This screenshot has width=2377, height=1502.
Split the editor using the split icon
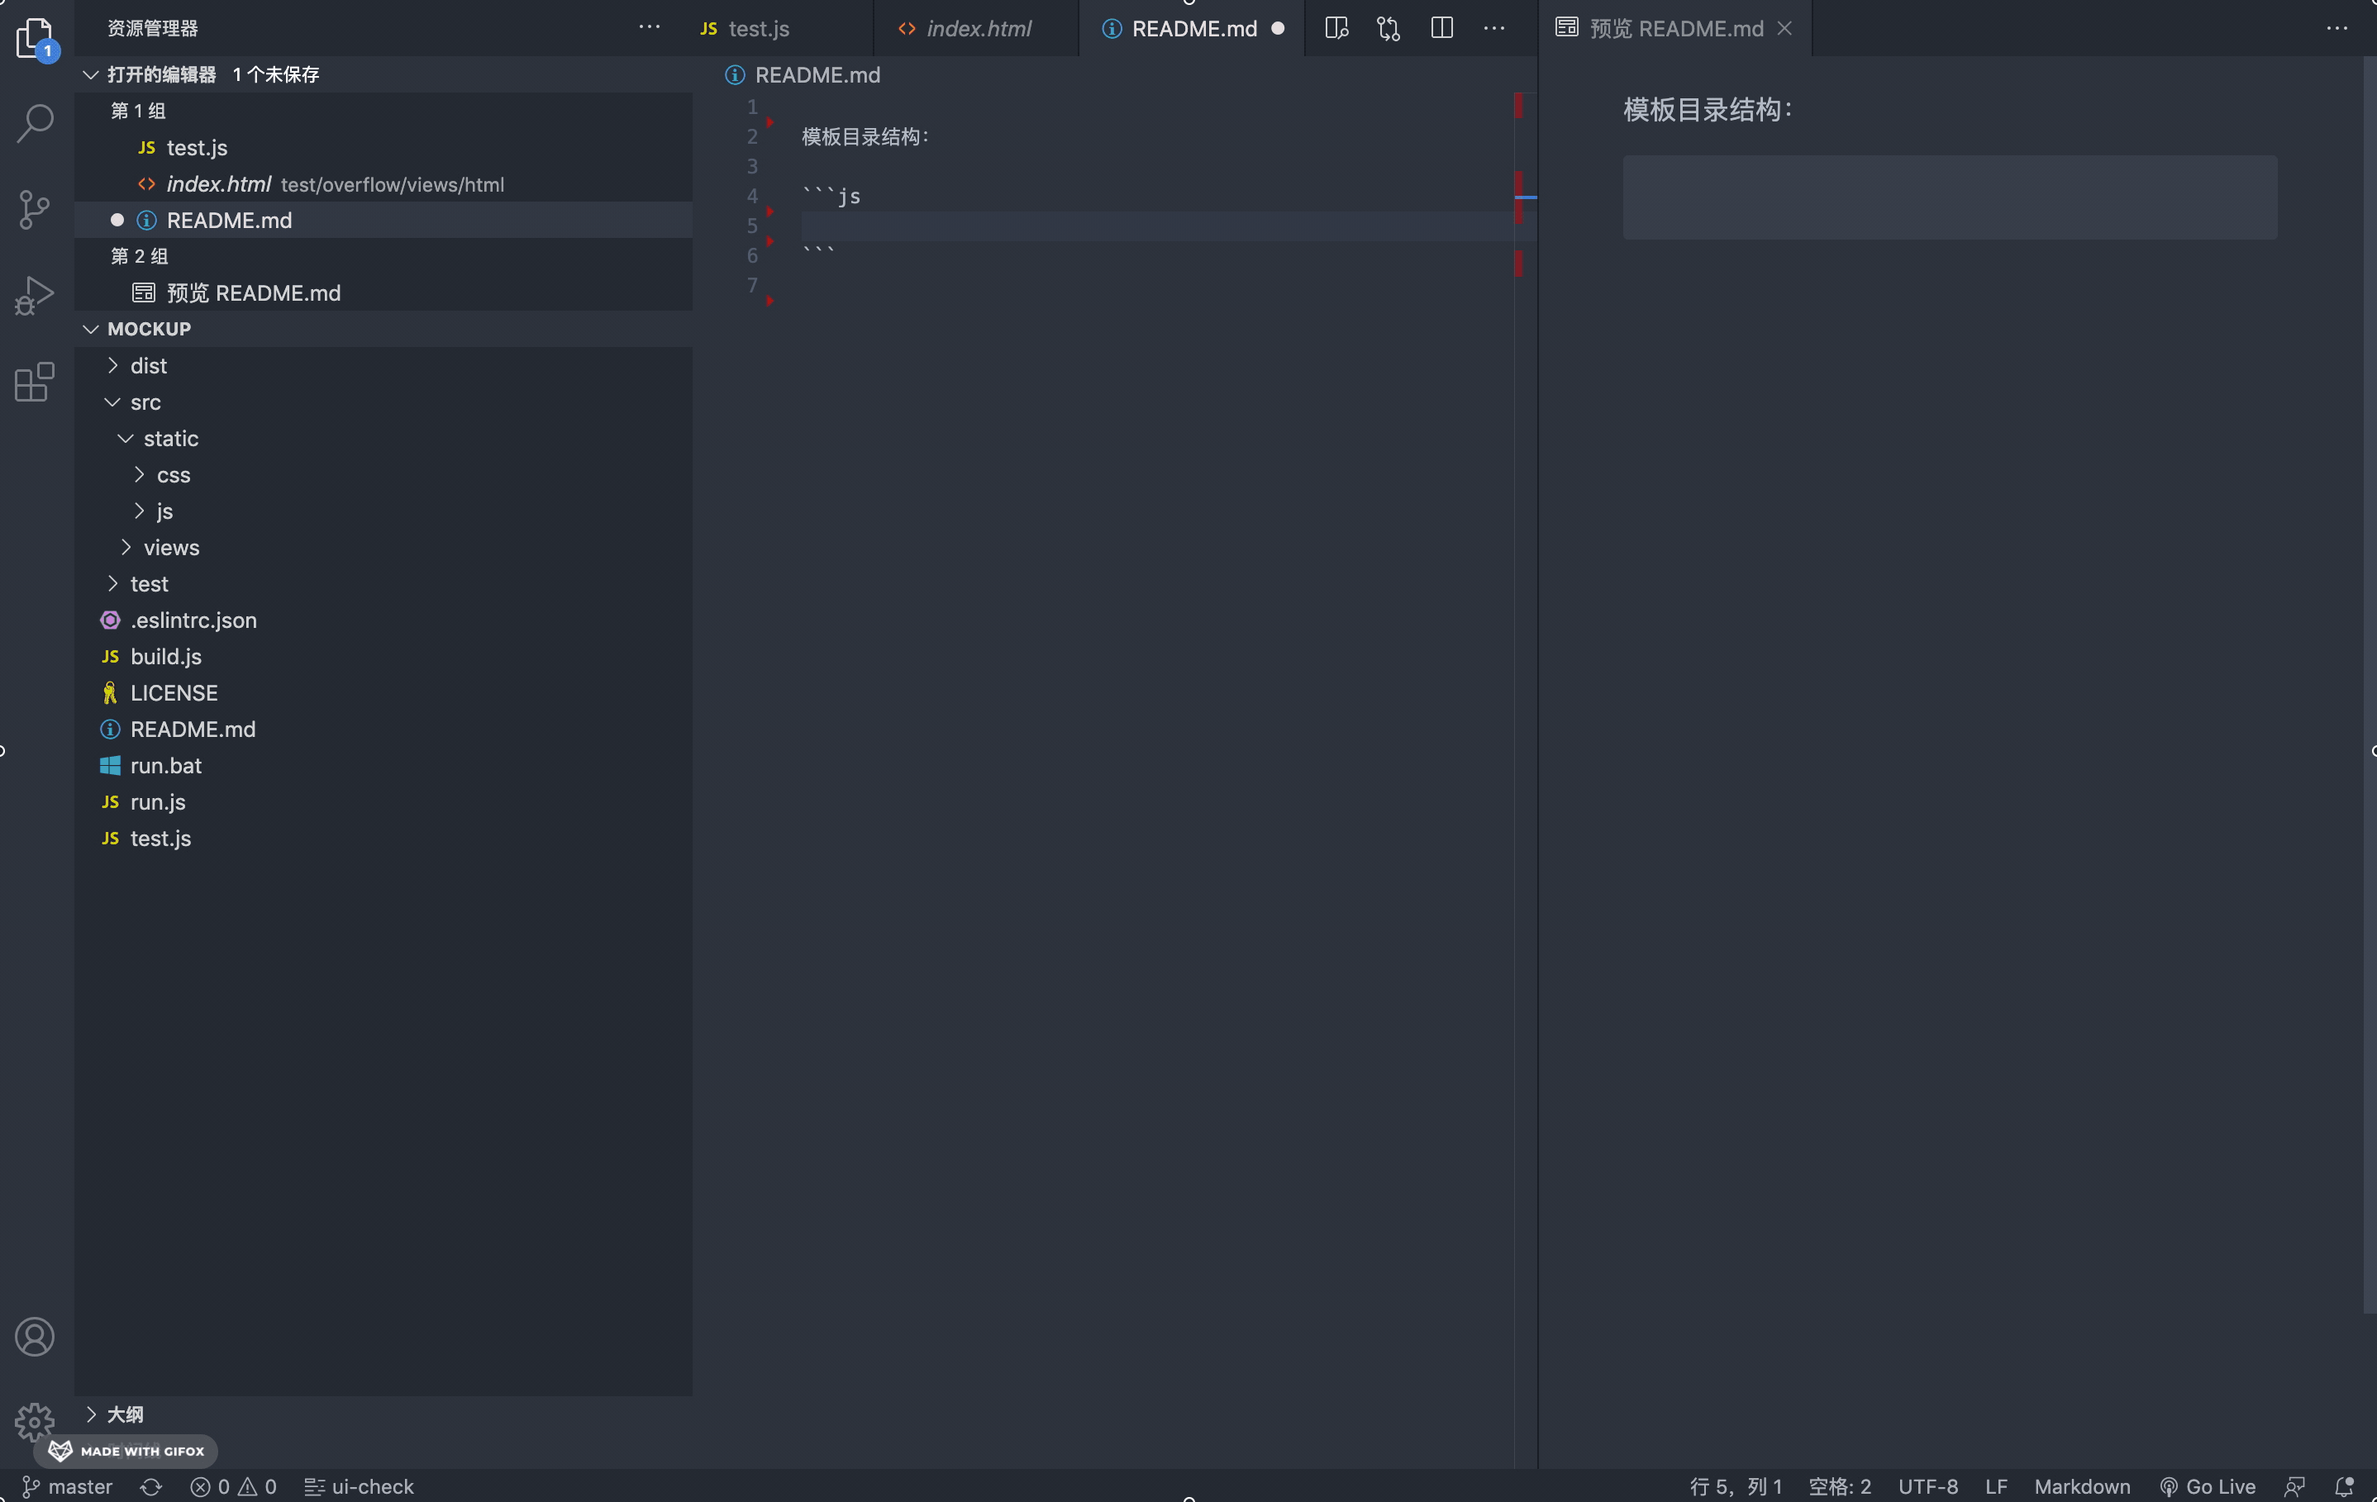click(1441, 27)
